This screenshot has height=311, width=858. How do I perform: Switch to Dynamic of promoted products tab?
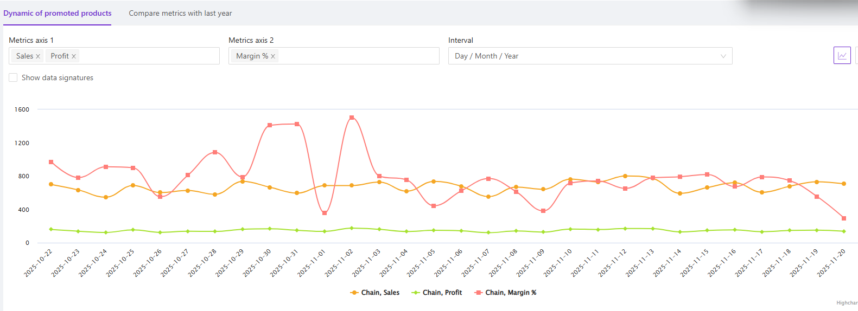point(58,13)
